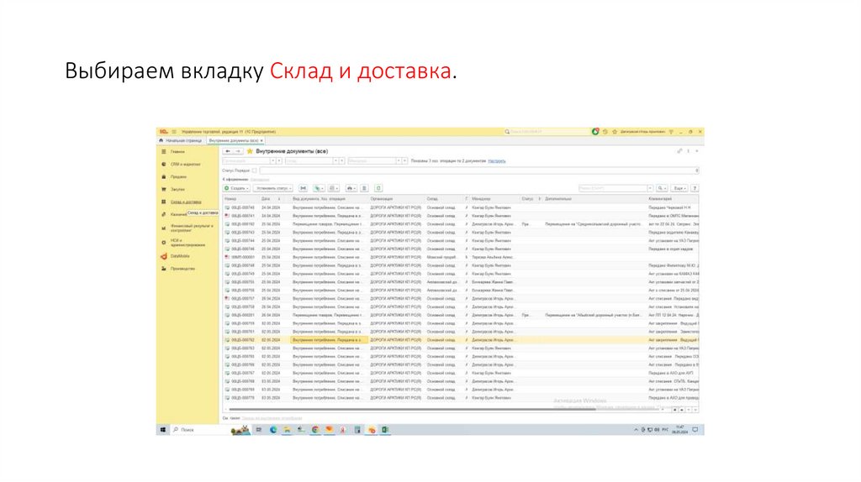
Task: Expand the Организация filter dropdown arrow
Action: [x=273, y=160]
